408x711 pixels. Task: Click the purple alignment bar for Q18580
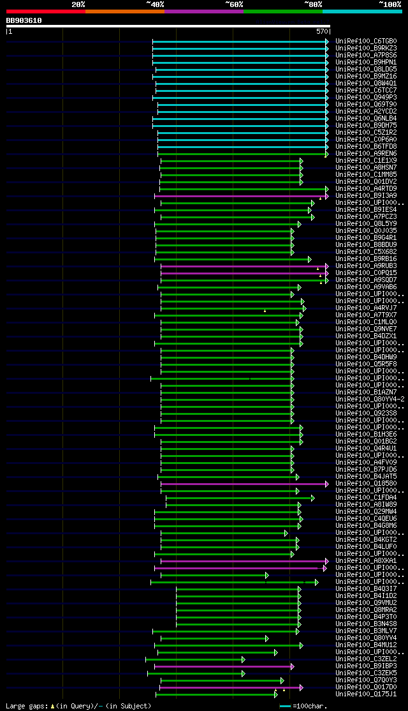click(x=245, y=484)
